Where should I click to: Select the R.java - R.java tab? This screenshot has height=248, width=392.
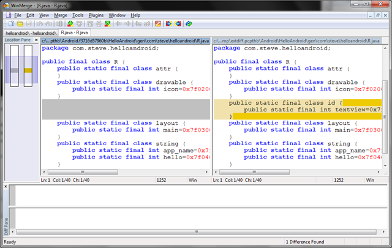tap(74, 32)
